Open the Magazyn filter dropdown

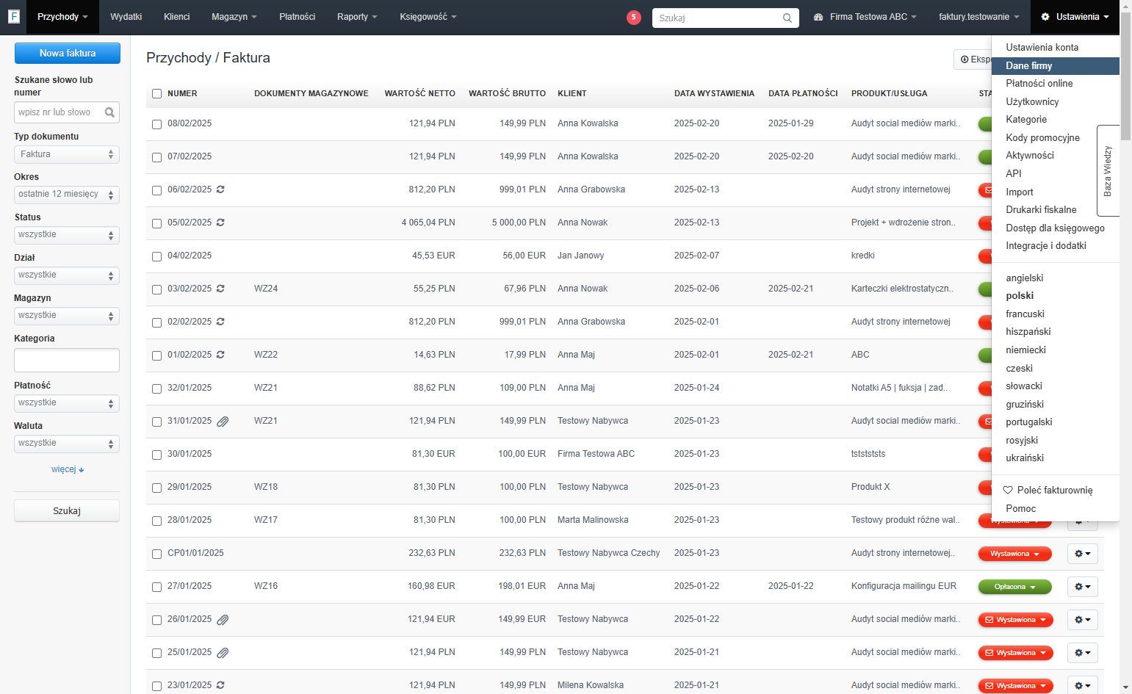coord(67,316)
